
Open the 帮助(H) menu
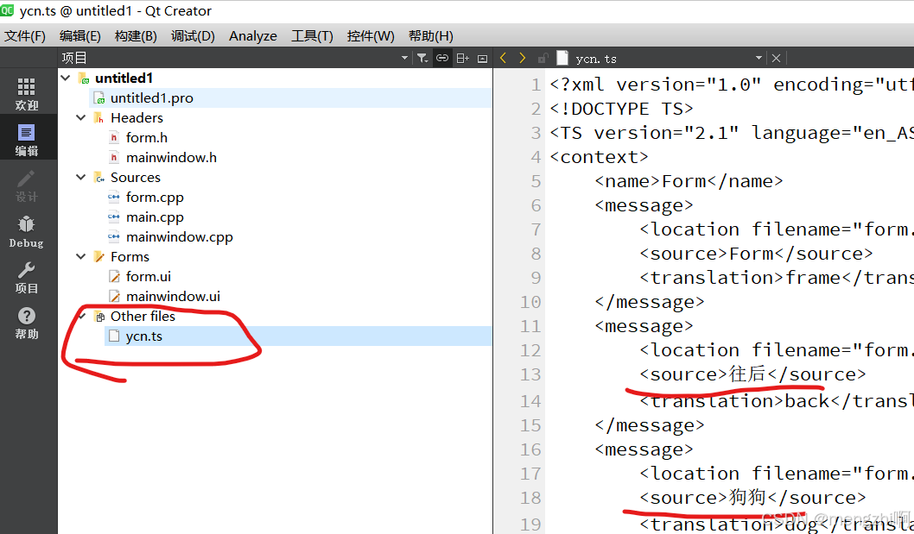pyautogui.click(x=431, y=36)
